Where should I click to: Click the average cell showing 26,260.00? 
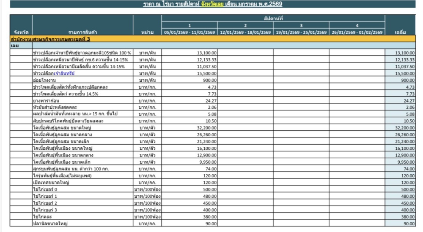400,135
